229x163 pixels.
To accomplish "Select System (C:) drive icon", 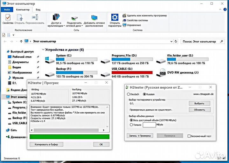I will pyautogui.click(x=50, y=60).
